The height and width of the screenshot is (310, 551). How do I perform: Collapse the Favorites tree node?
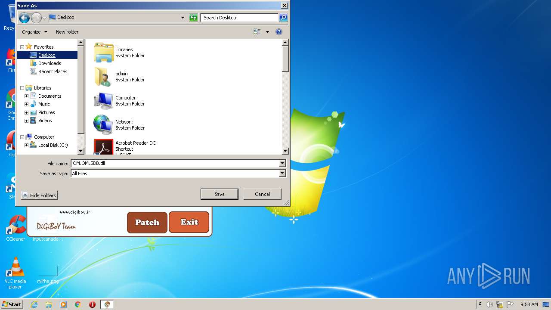[x=22, y=47]
